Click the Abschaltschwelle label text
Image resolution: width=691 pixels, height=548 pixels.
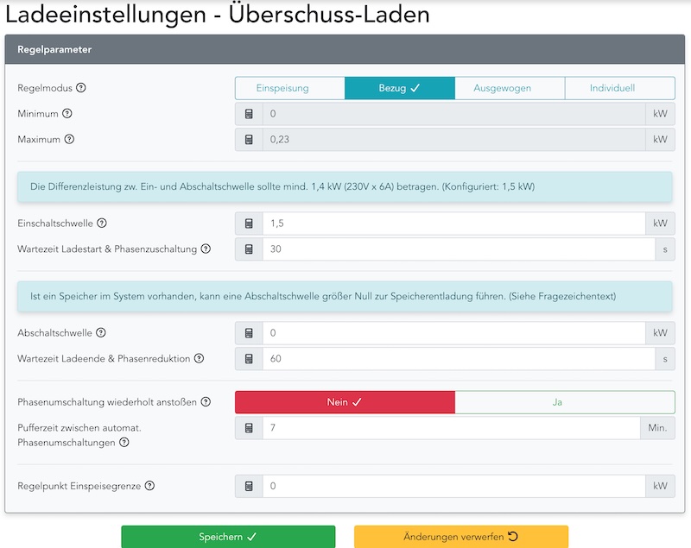tap(54, 333)
